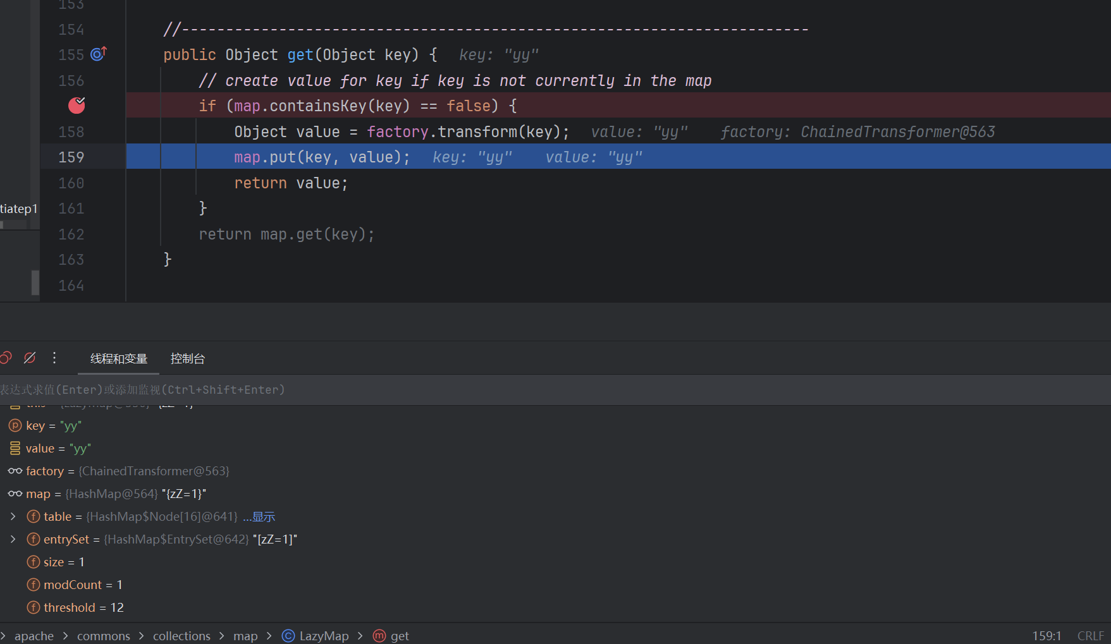Open the LazyMap class breadcrumb
This screenshot has height=644, width=1111.
point(323,636)
